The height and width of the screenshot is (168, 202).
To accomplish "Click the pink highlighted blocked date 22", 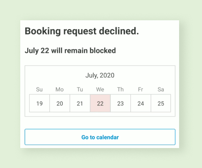I will pos(100,103).
